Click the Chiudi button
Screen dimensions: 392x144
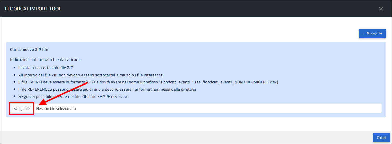pyautogui.click(x=381, y=138)
